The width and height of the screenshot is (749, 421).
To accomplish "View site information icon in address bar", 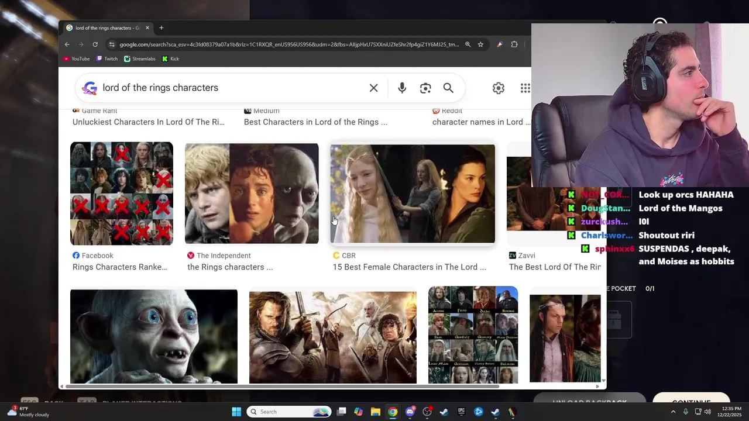I will tap(111, 44).
